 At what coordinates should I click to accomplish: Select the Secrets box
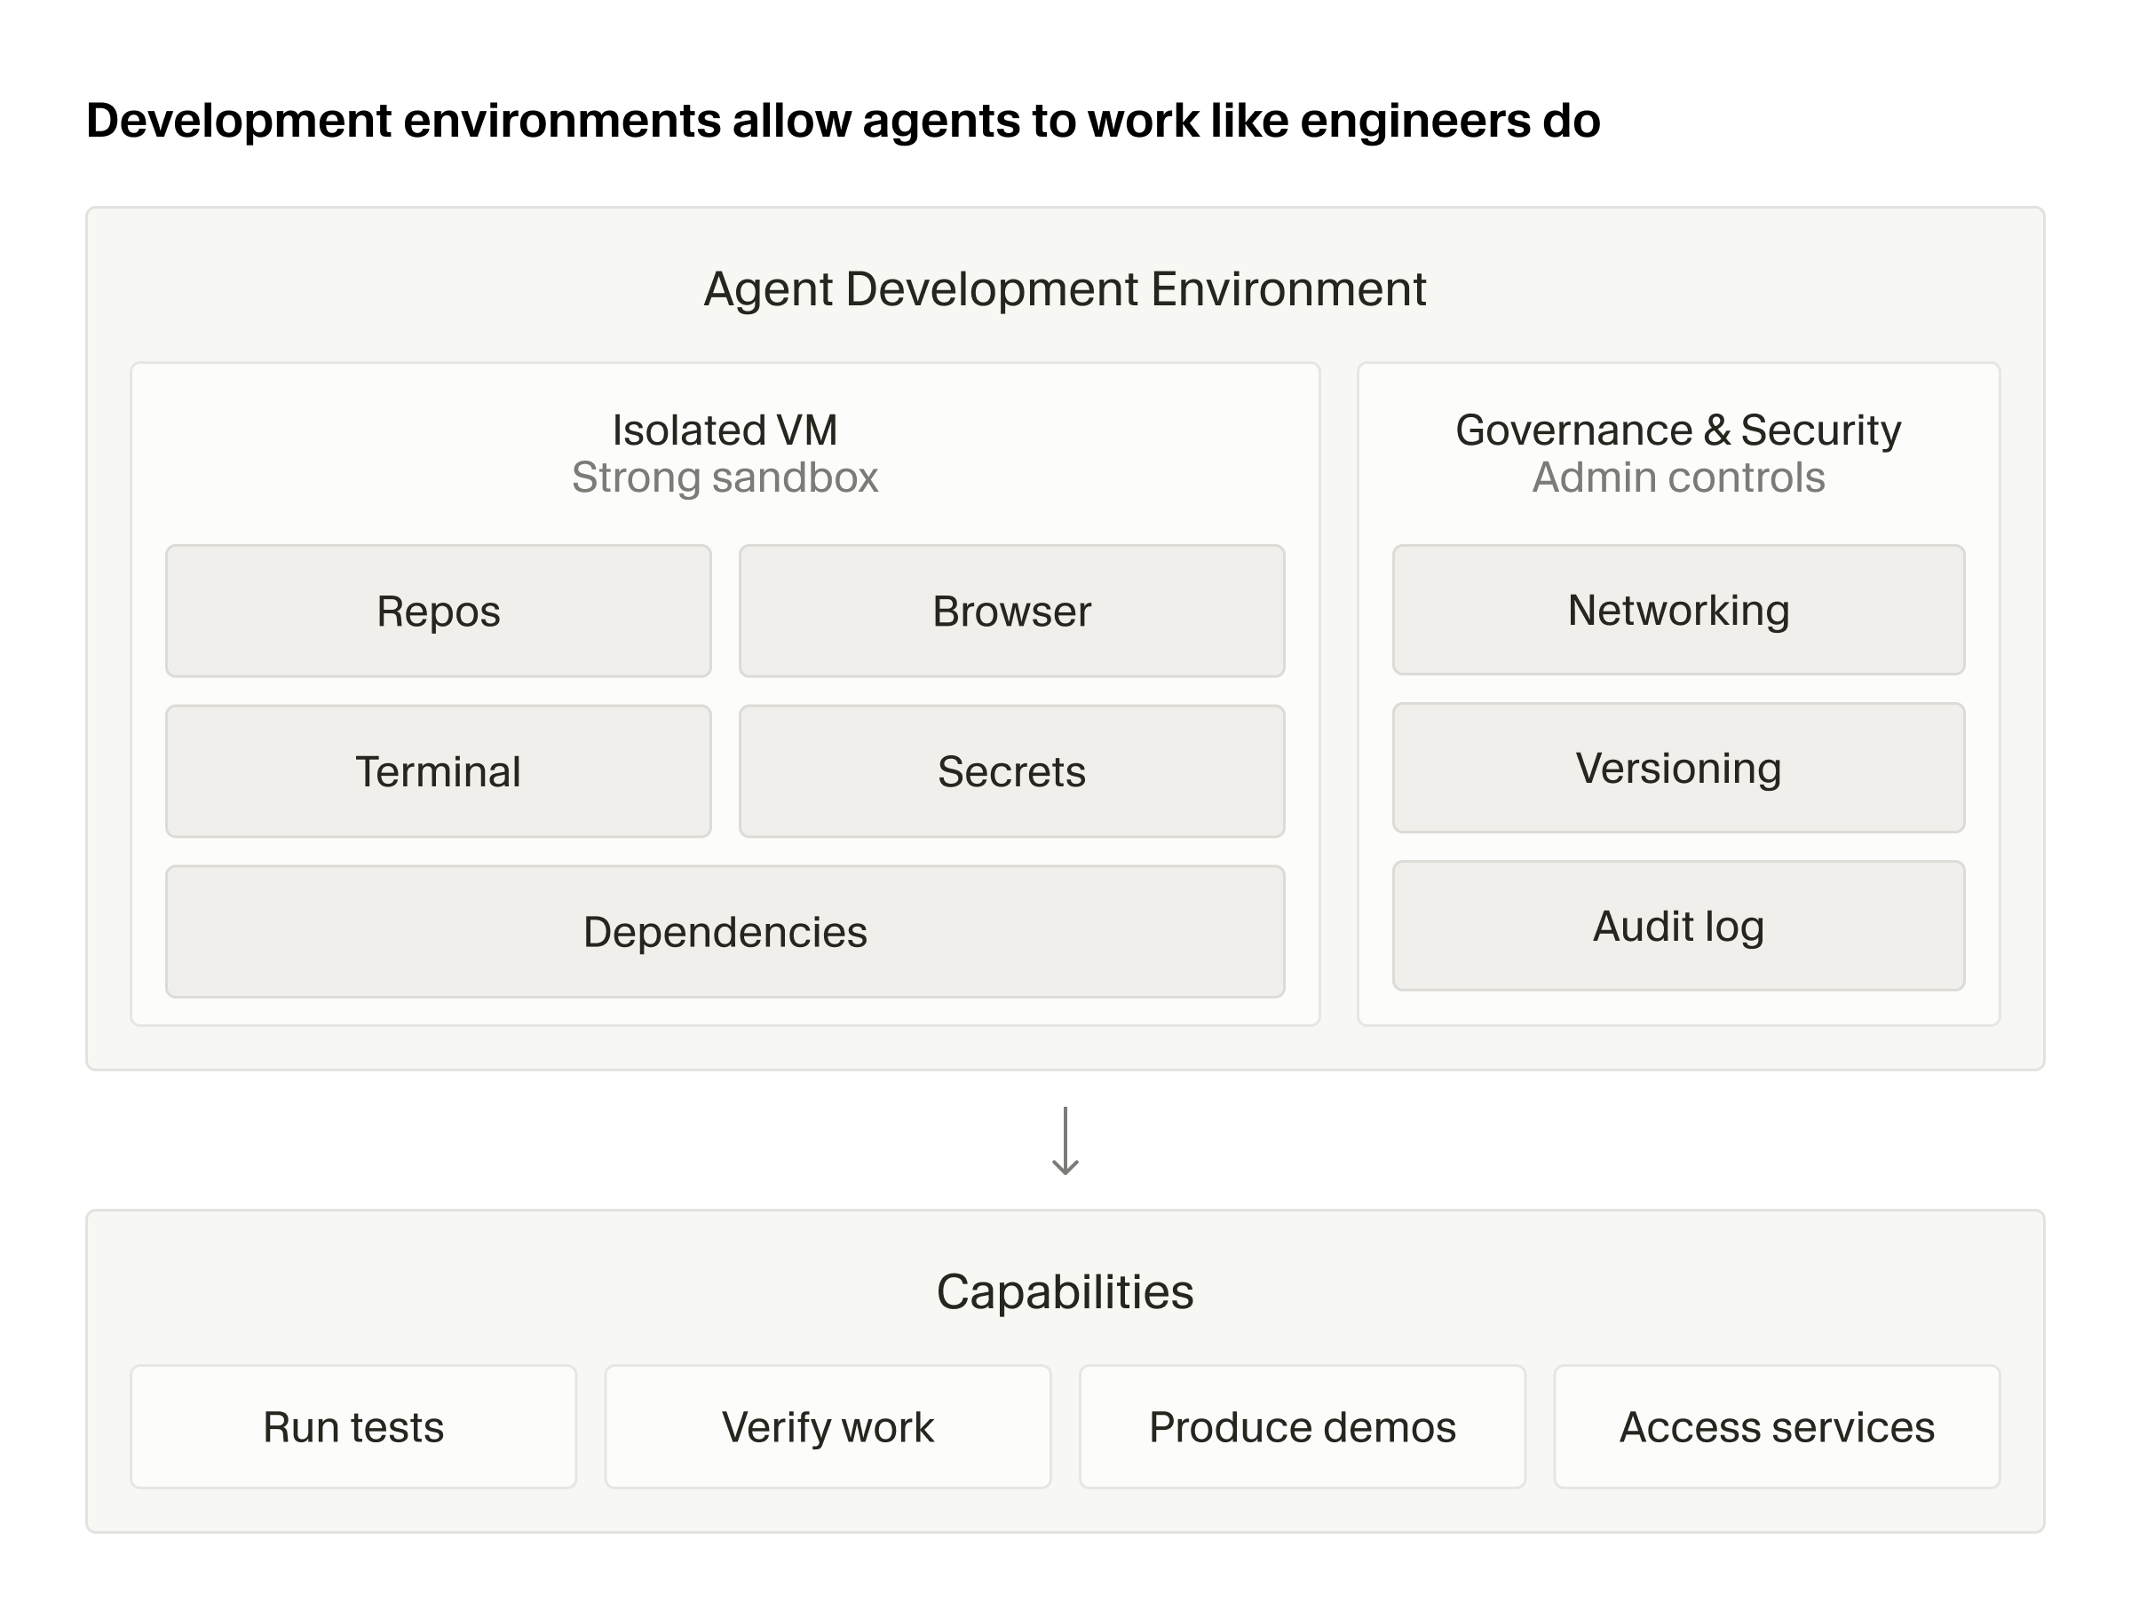[1011, 771]
